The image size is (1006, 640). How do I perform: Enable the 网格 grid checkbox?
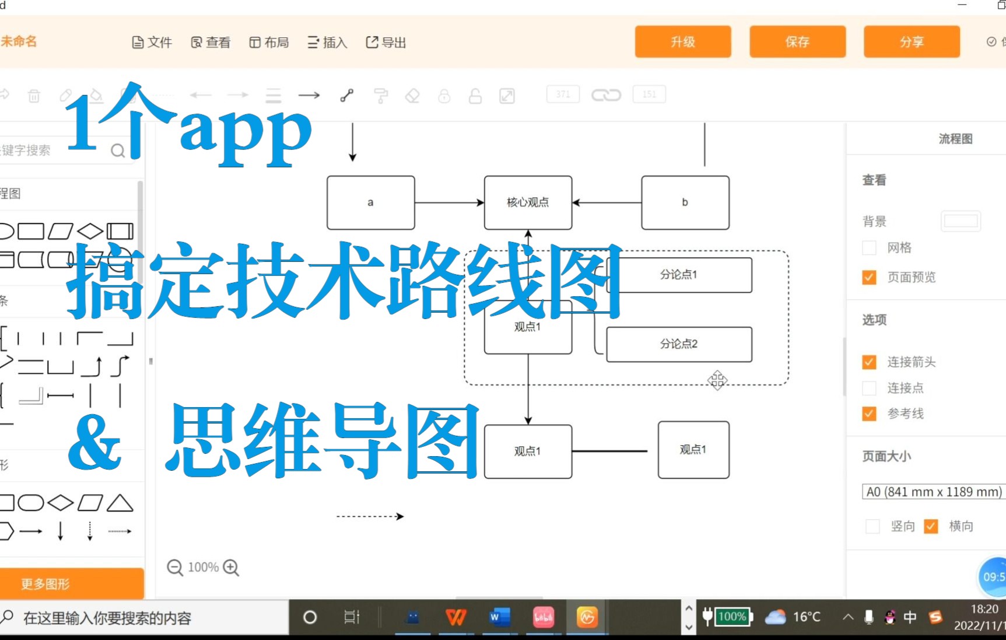[x=869, y=247]
